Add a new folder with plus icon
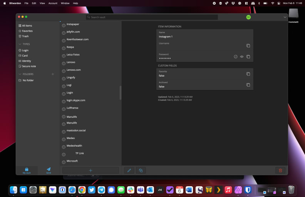Screen dimensions: 305x197 (x=53, y=74)
